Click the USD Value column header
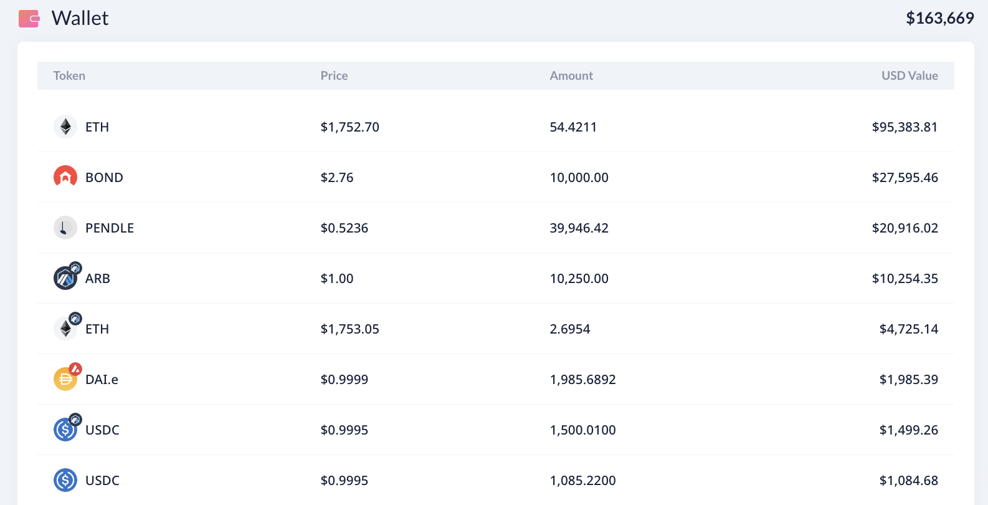The height and width of the screenshot is (505, 988). pos(909,76)
